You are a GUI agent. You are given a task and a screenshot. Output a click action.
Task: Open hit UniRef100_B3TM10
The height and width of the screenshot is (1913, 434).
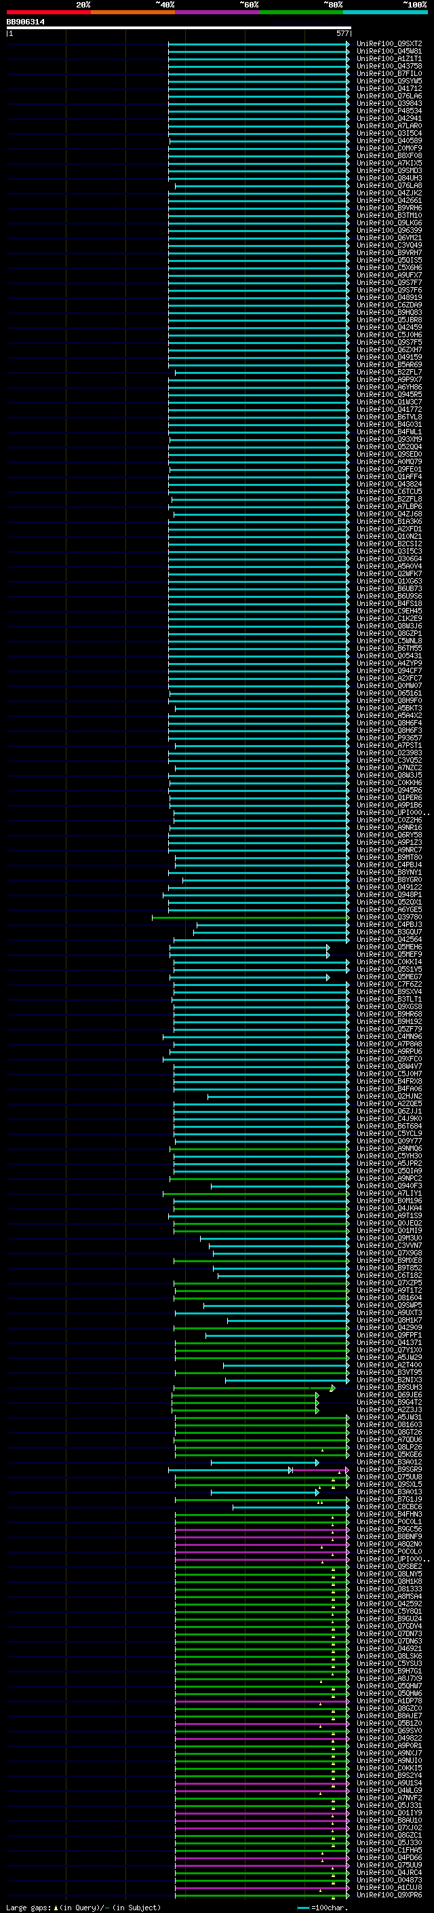pos(389,215)
